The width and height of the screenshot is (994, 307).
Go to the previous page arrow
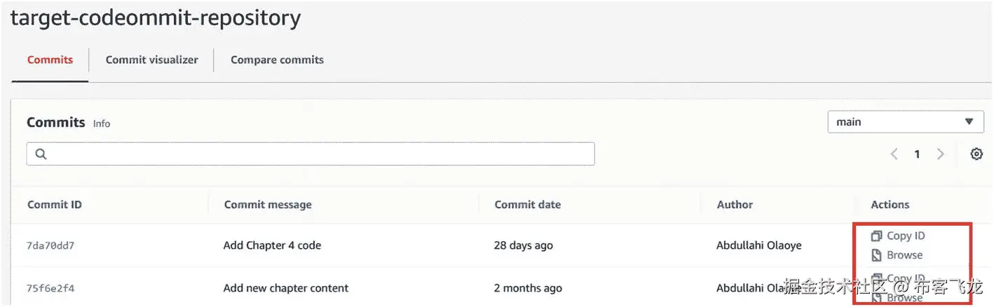(894, 154)
